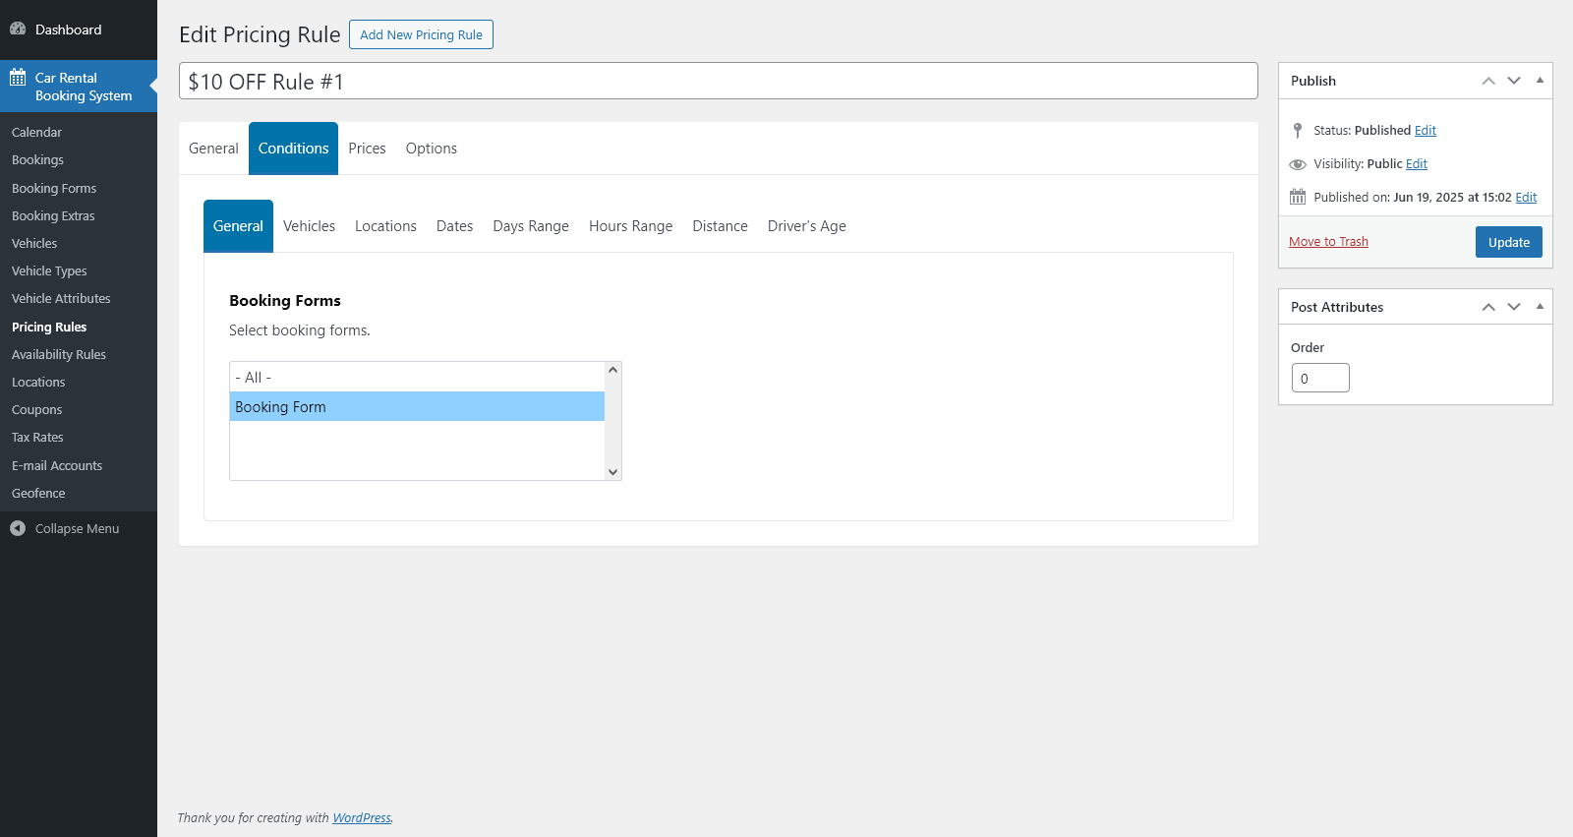Viewport: 1573px width, 837px height.
Task: Open the Dates conditions sub-tab
Action: (x=454, y=226)
